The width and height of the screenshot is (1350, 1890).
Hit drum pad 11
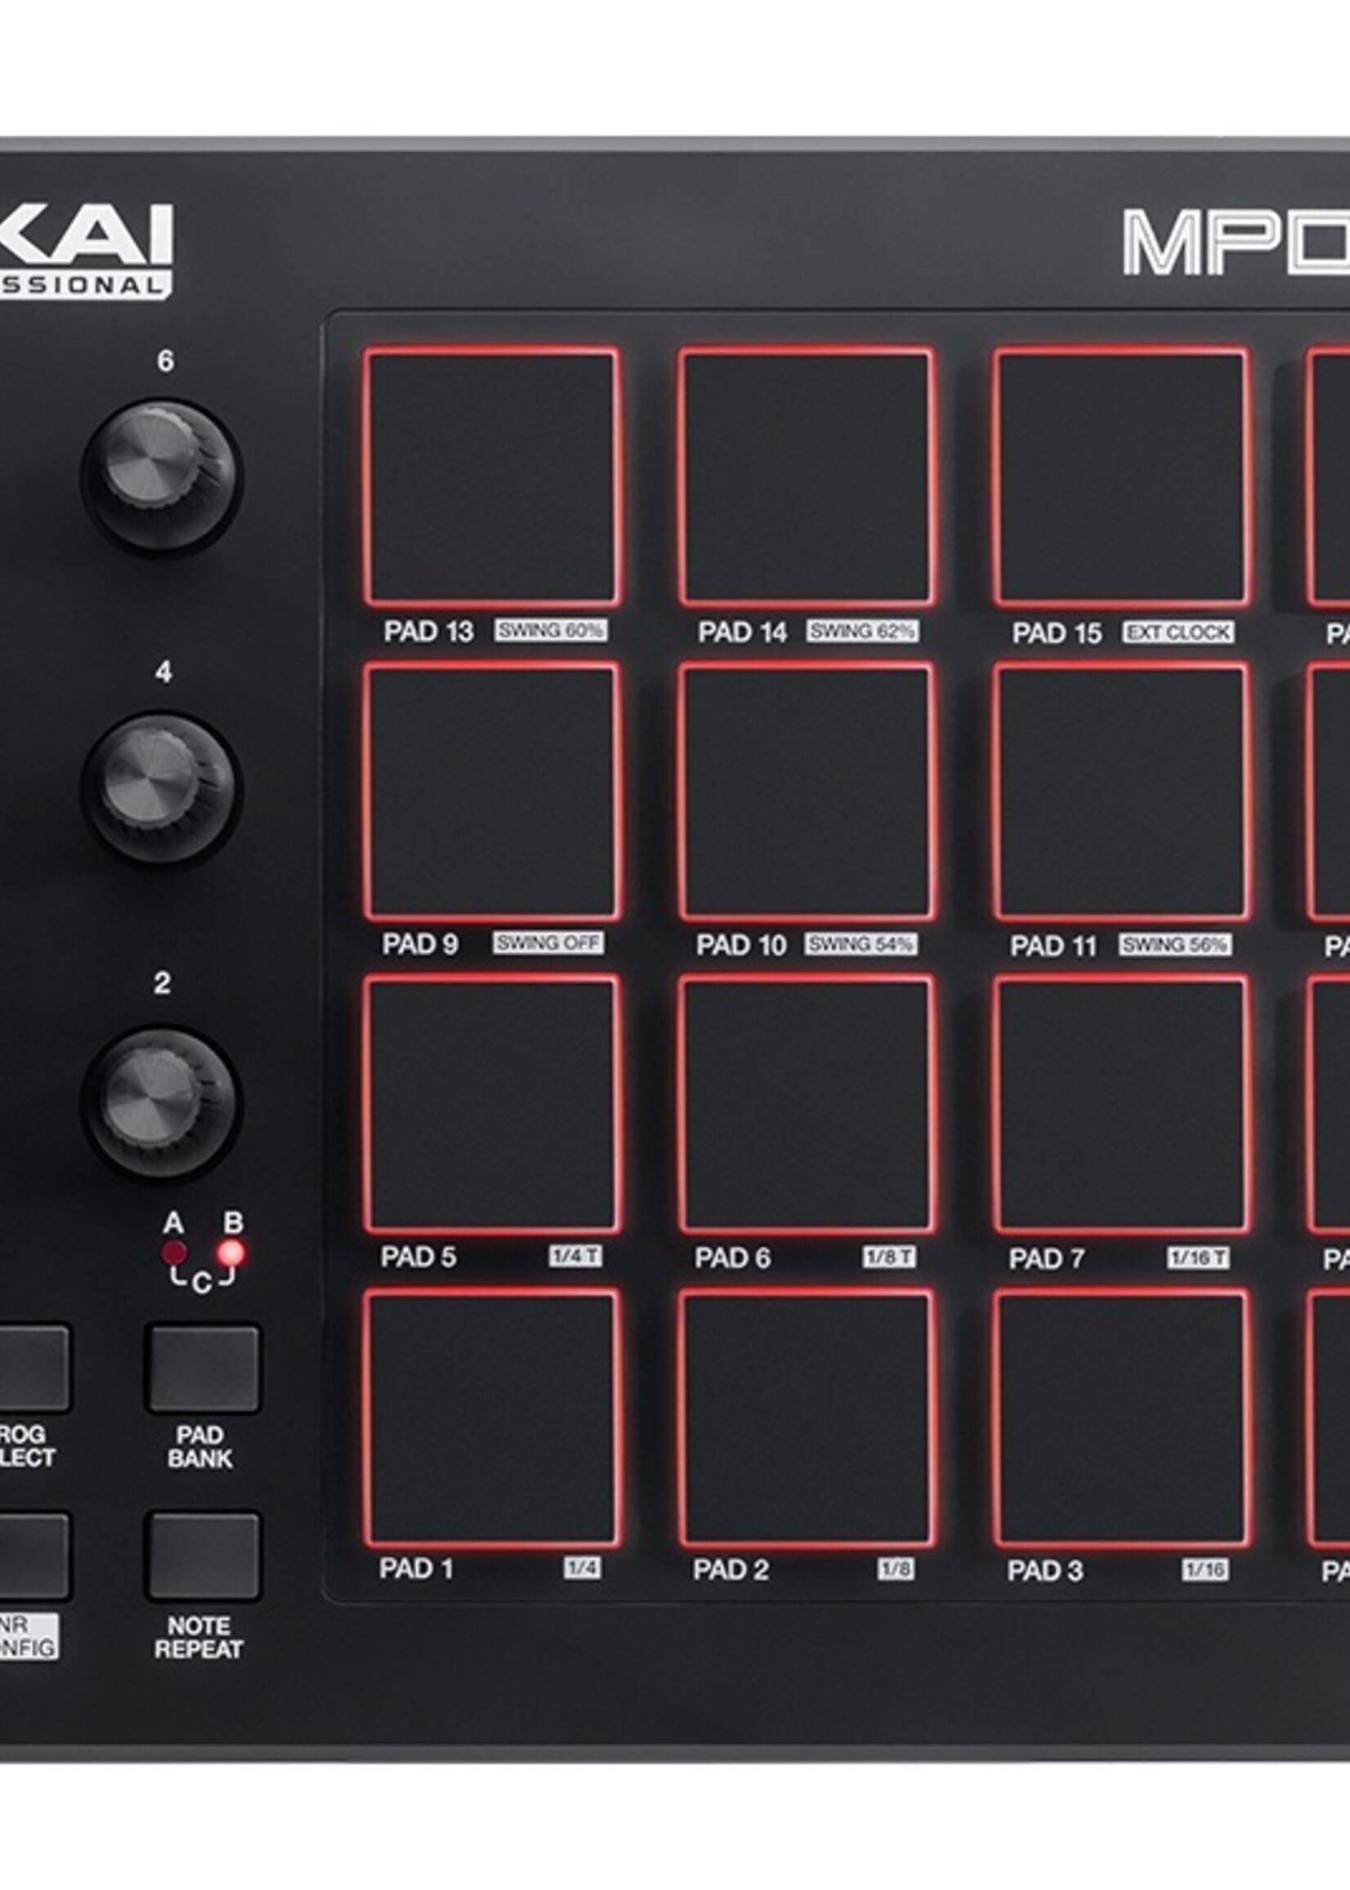(x=1120, y=791)
